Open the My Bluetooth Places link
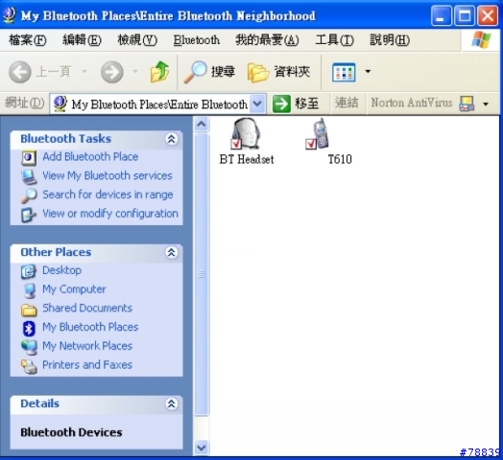Screen dimensions: 503x460 tap(90, 327)
